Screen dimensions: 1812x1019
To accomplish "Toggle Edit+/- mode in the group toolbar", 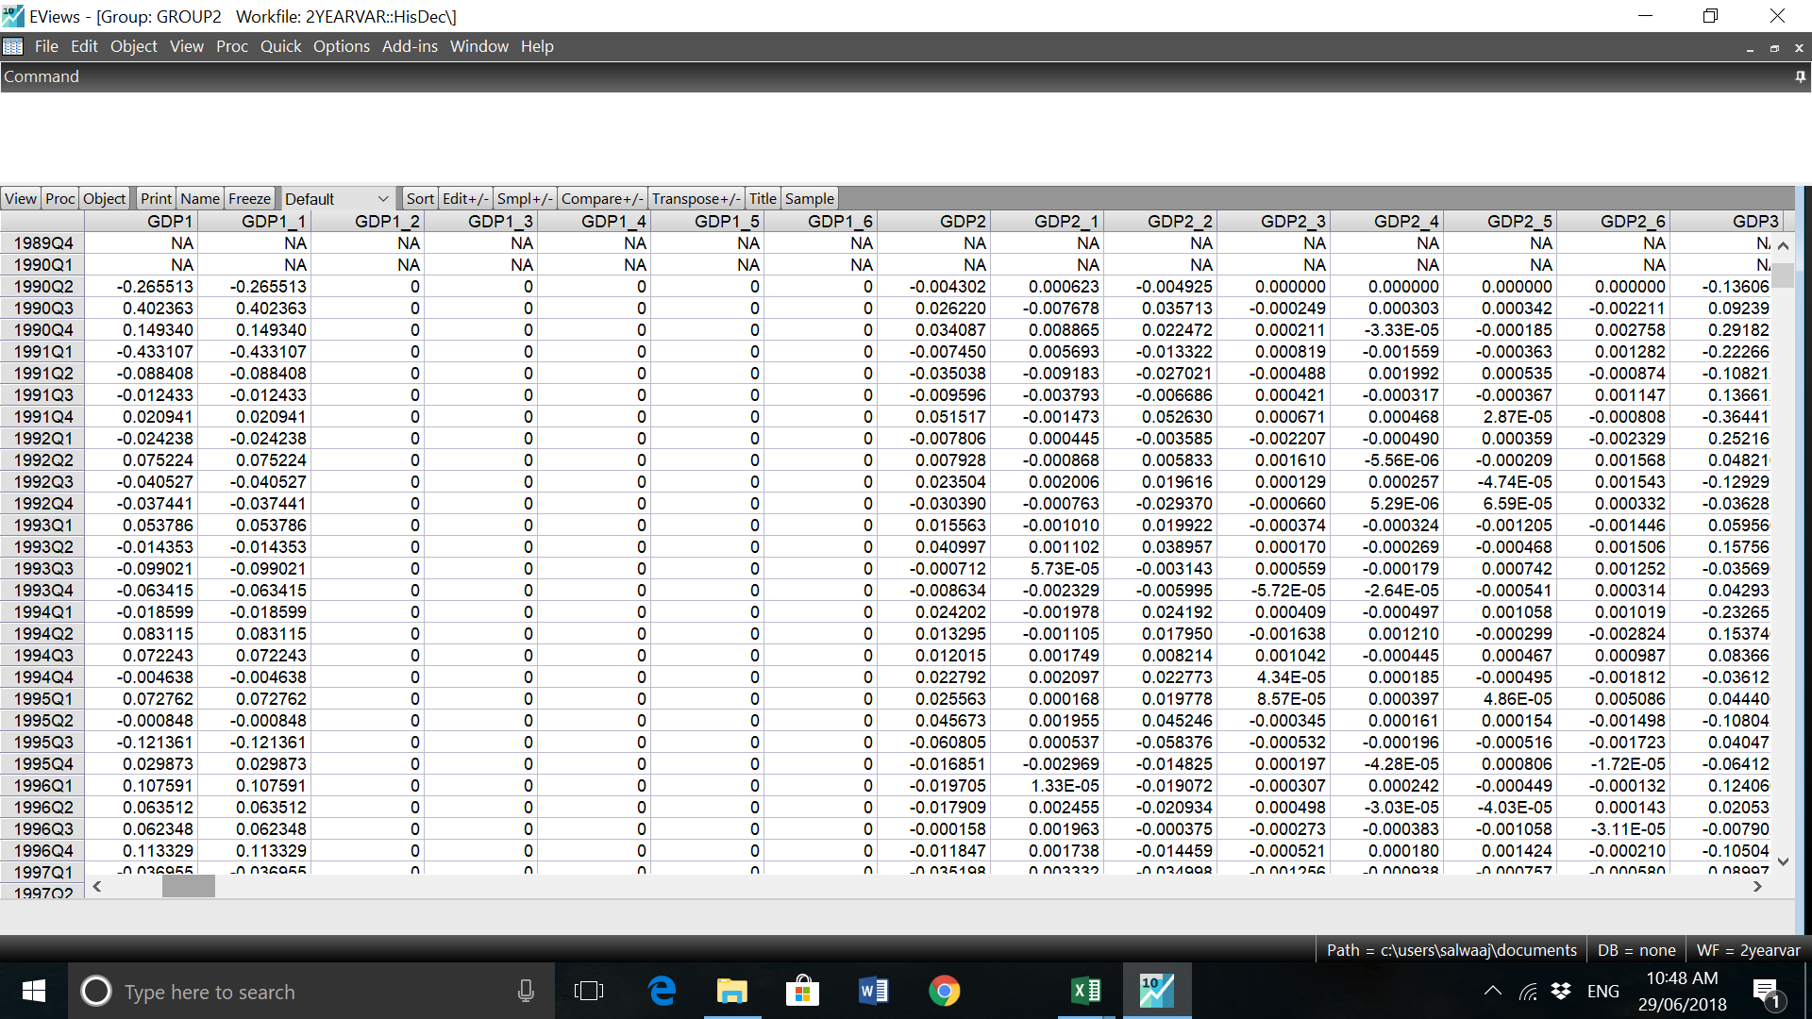I will click(465, 198).
